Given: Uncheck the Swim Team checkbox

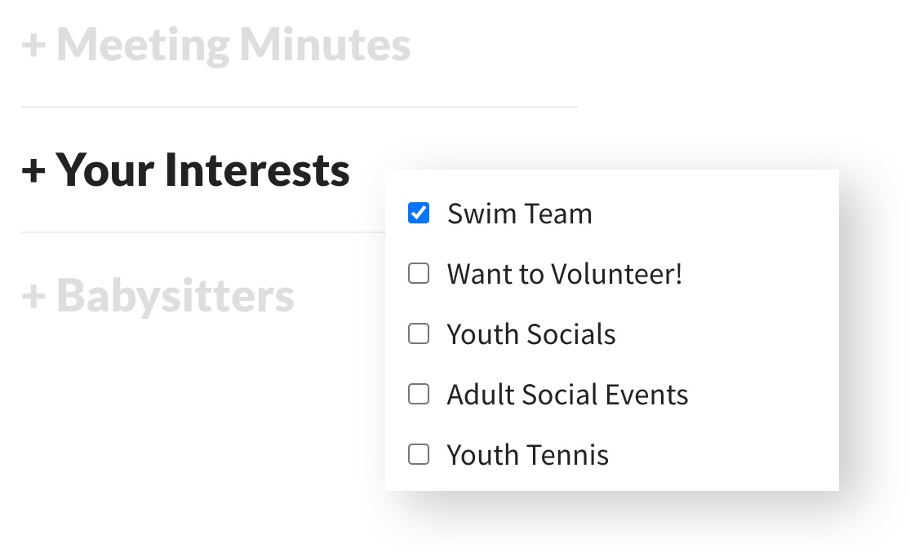Looking at the screenshot, I should pyautogui.click(x=419, y=214).
